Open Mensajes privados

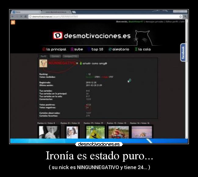(154, 22)
